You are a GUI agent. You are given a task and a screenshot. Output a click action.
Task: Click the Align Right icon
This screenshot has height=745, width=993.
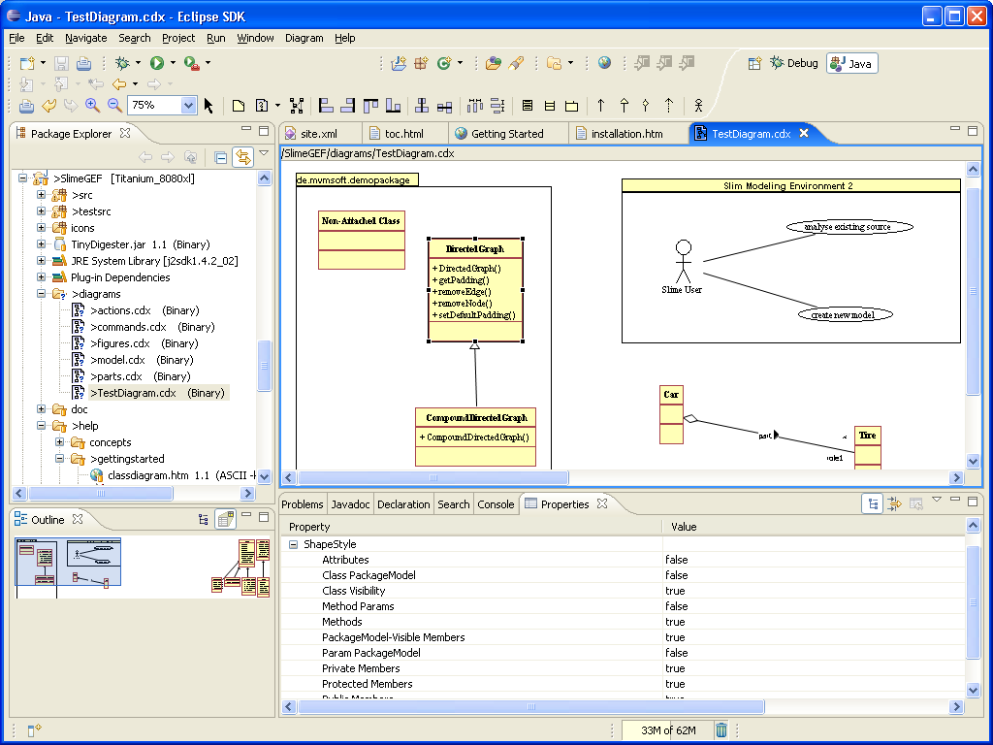pos(348,106)
